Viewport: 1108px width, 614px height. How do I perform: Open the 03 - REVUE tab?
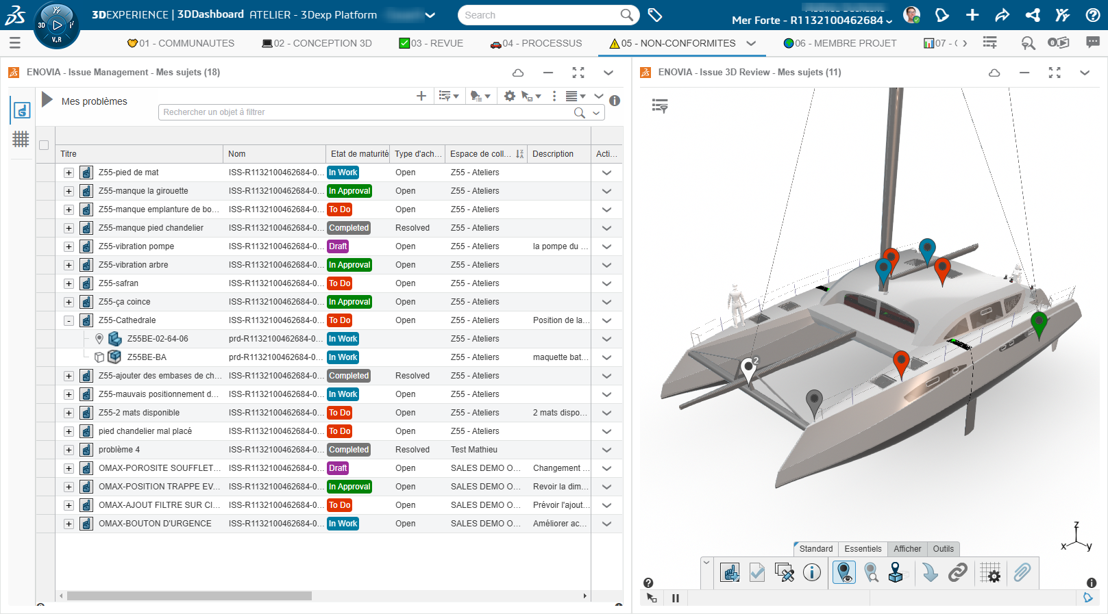[431, 43]
